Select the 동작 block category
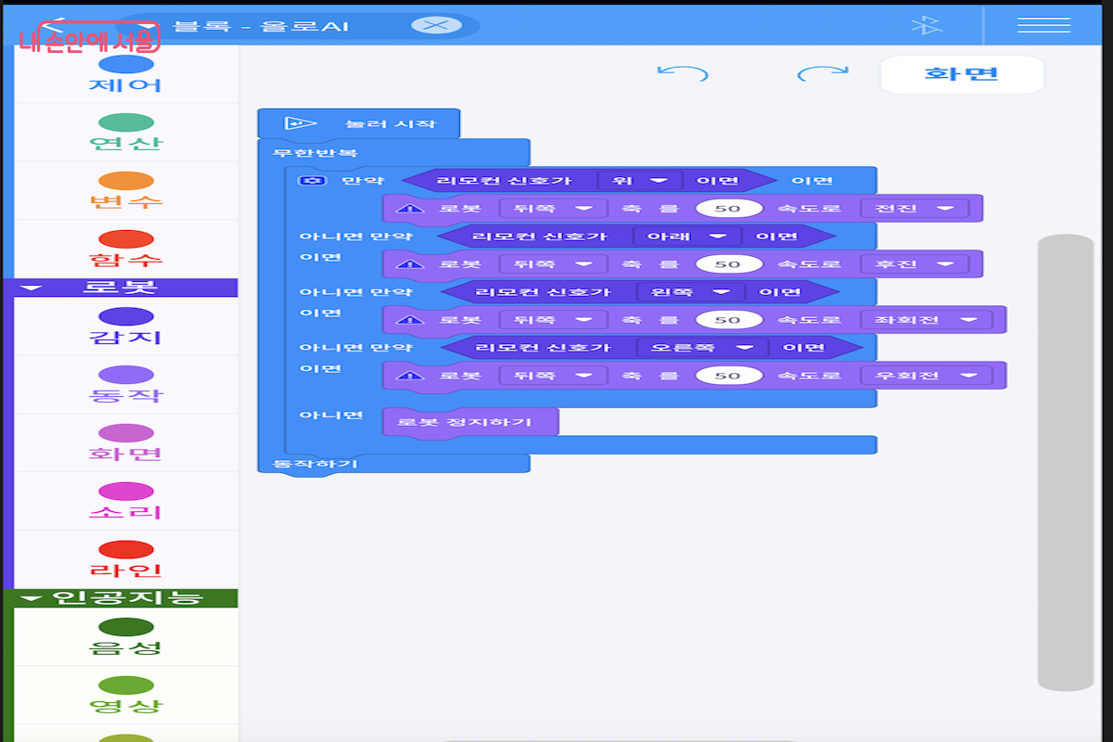The height and width of the screenshot is (742, 1113). [x=126, y=385]
